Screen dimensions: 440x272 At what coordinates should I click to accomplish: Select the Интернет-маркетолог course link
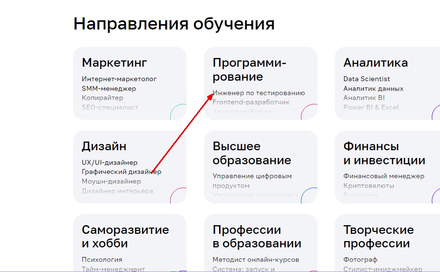point(119,79)
